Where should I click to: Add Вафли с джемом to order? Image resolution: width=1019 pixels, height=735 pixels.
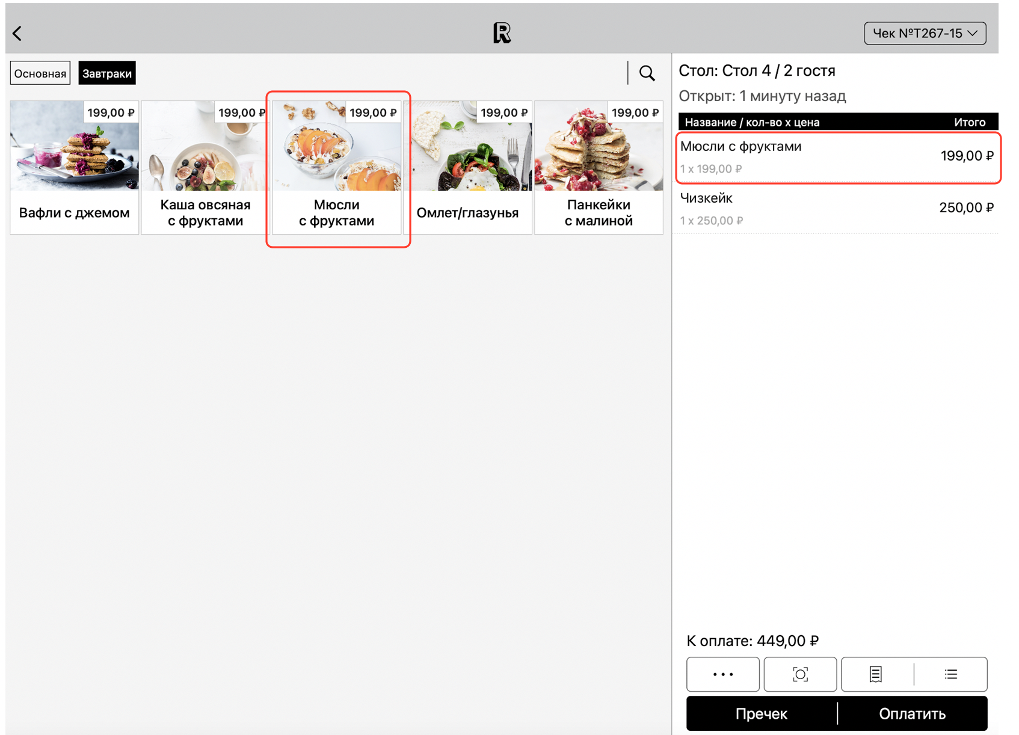(x=75, y=167)
